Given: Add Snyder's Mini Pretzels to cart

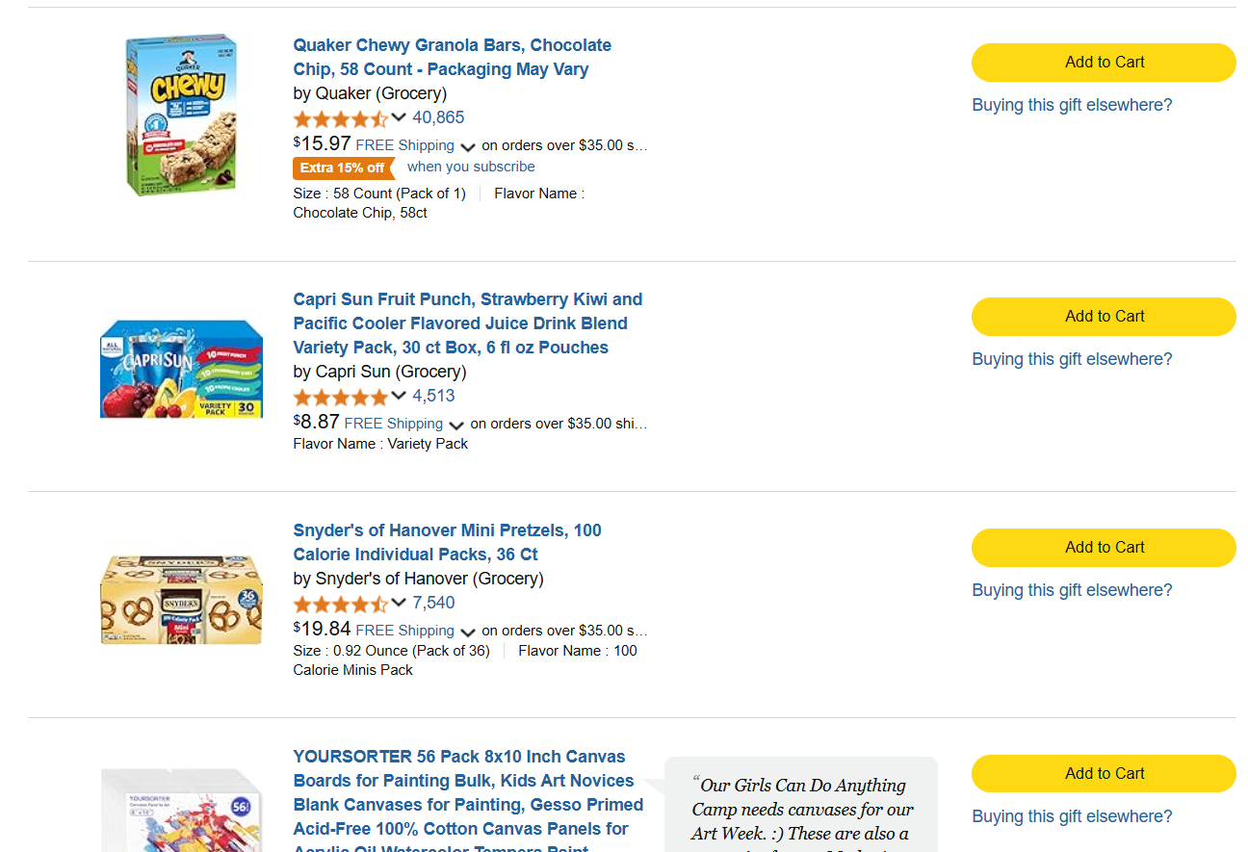Looking at the screenshot, I should click(x=1104, y=548).
